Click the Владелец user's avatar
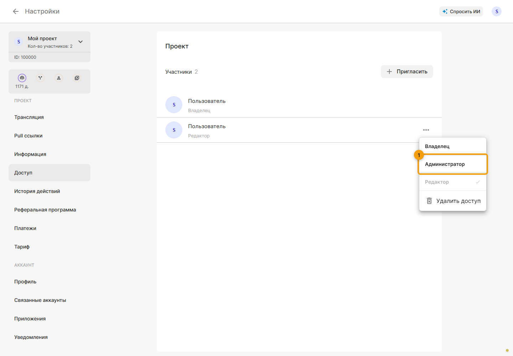The height and width of the screenshot is (356, 513). [174, 105]
